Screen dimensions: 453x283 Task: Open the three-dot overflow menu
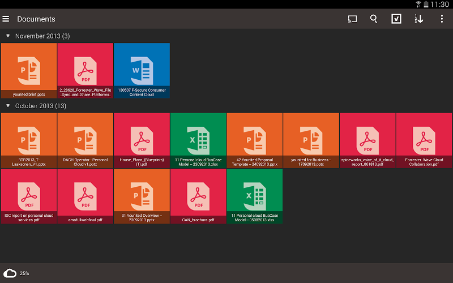tap(442, 19)
